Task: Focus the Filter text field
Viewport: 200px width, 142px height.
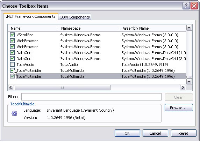Action: tap(91, 97)
